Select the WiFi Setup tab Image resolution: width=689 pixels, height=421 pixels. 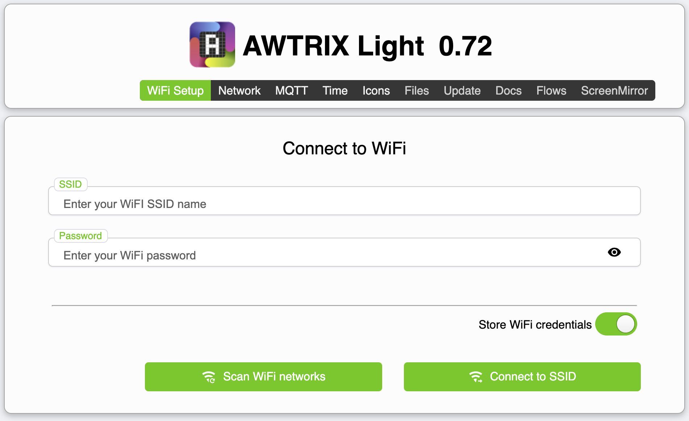point(175,91)
